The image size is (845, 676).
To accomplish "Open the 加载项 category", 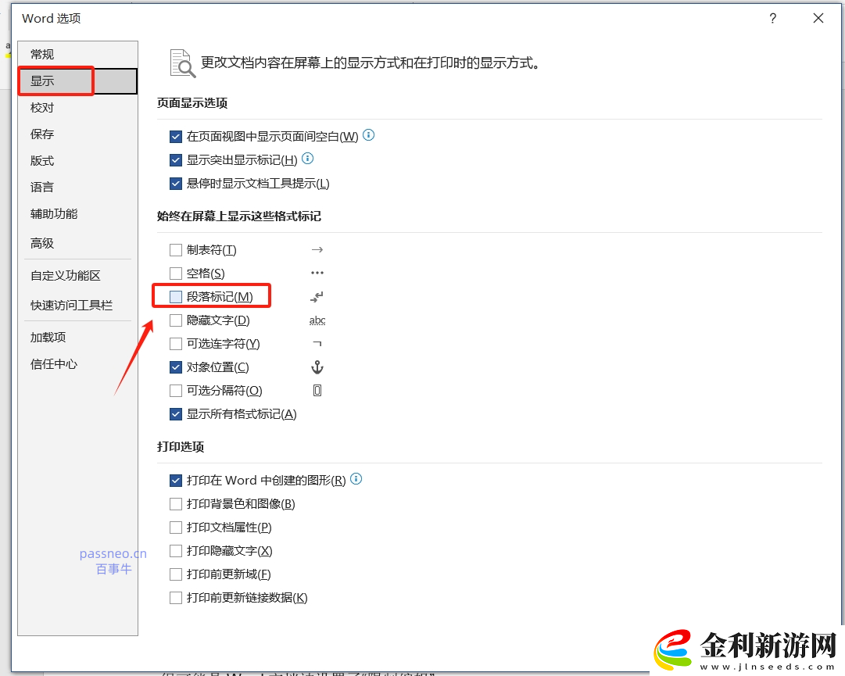I will tap(77, 338).
